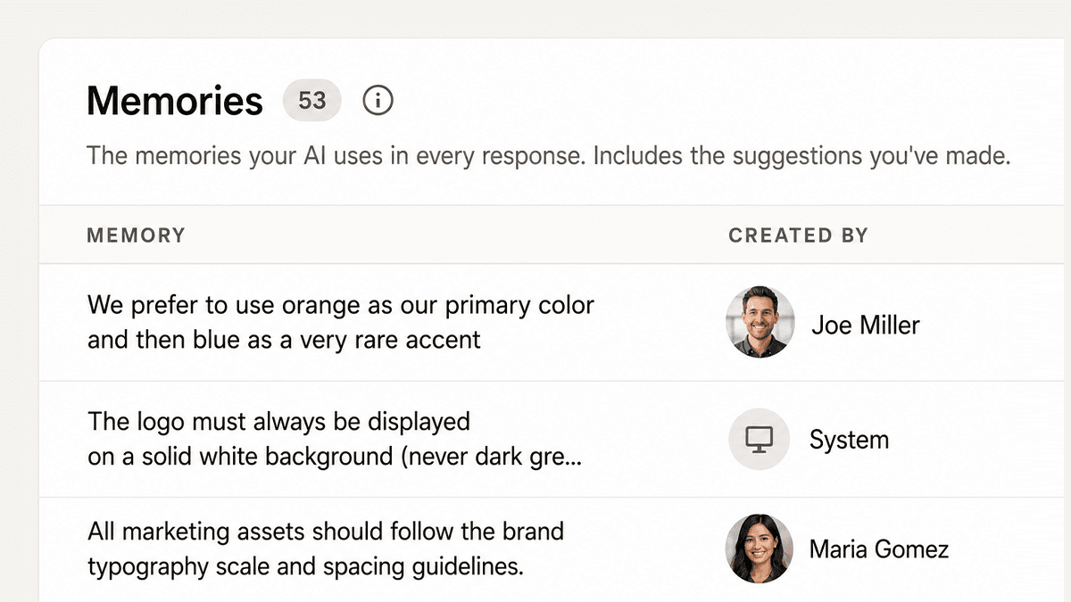Sort by the CREATED BY column header
The height and width of the screenshot is (602, 1071).
[x=798, y=235]
